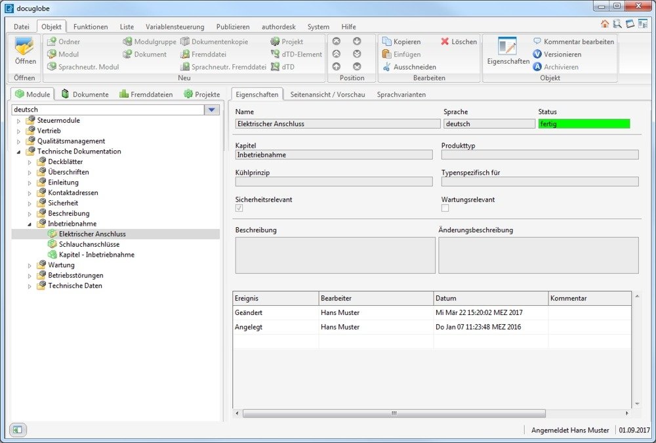
Task: Expand the Wartung tree folder
Action: (x=29, y=265)
